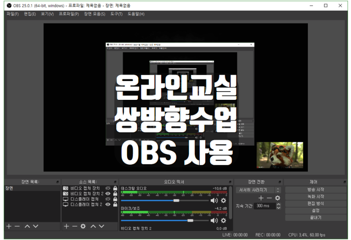Screen dimensions: 351x240
Task: Click the 편집 방식 studio mode button
Action: click(x=315, y=203)
